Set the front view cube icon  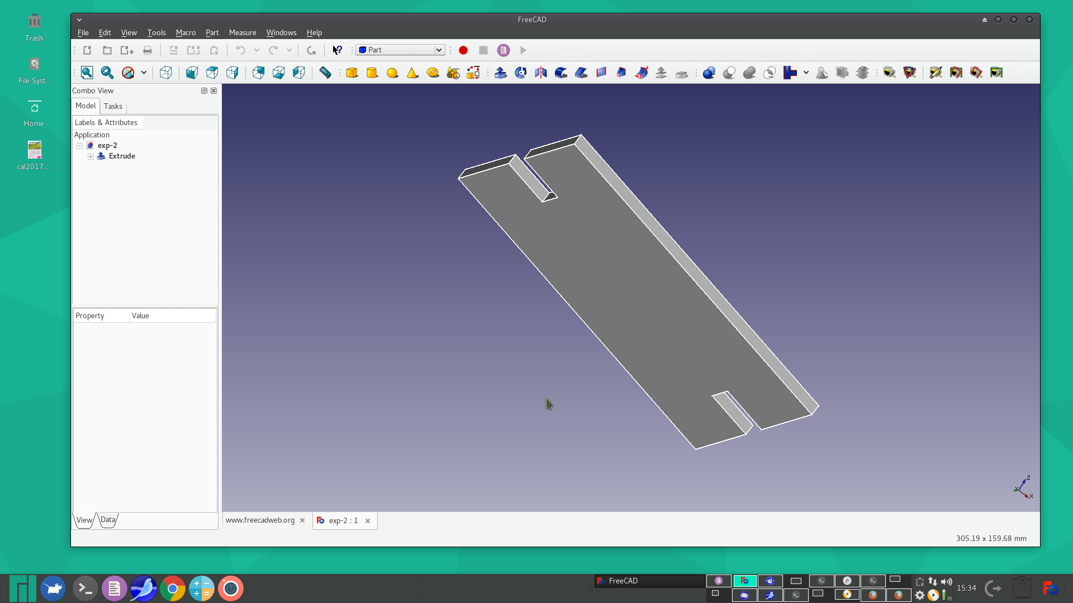[192, 73]
